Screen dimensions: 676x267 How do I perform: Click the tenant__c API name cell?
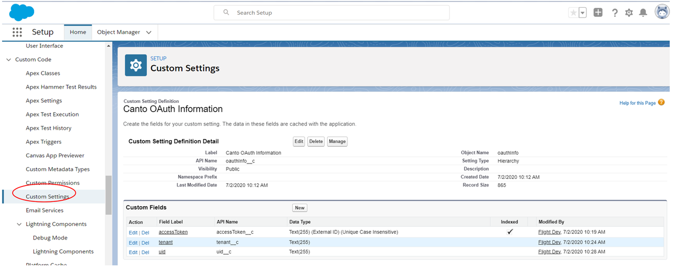click(228, 242)
